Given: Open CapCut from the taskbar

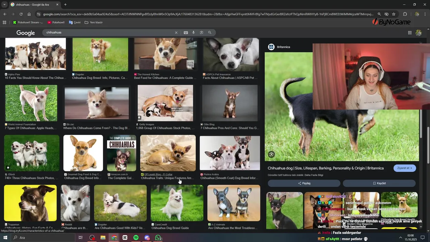Looking at the screenshot, I should click(x=125, y=238).
